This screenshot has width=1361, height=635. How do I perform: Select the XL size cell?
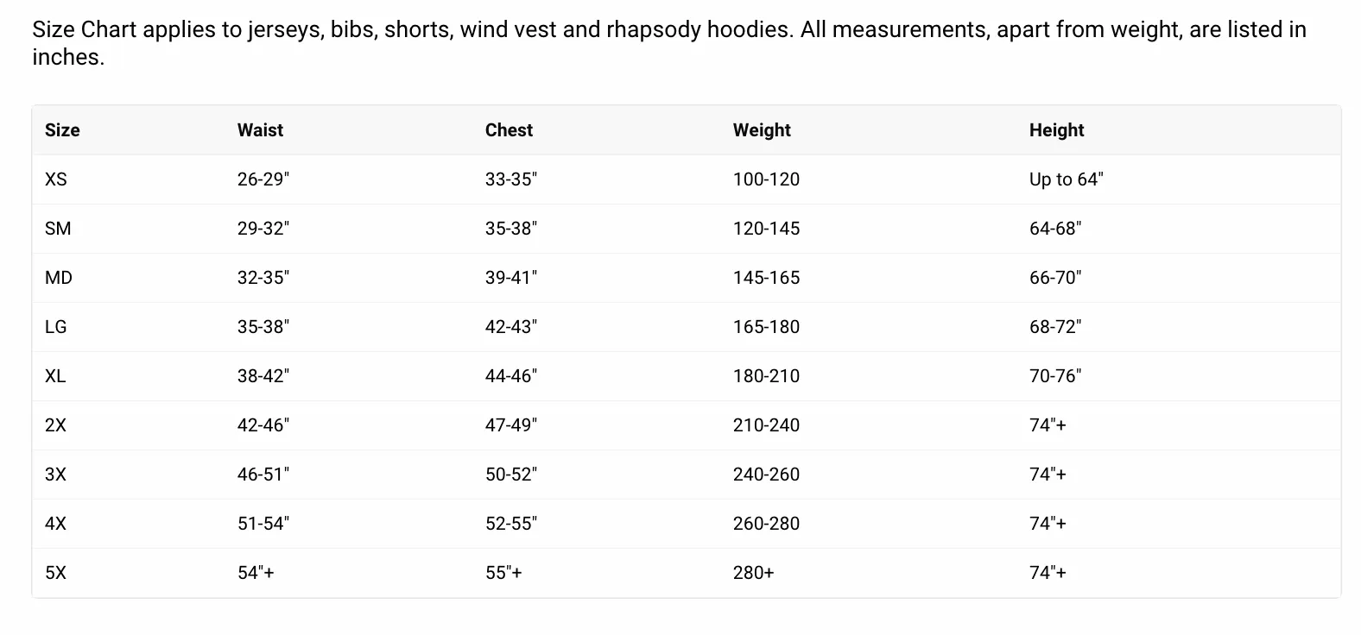tap(55, 376)
